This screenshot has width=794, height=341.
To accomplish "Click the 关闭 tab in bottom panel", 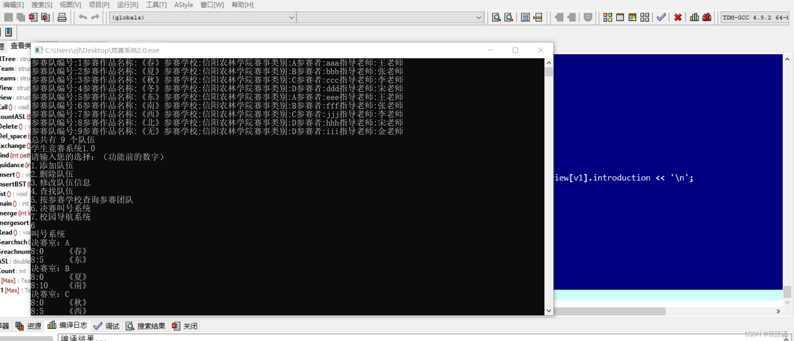I will tap(184, 326).
